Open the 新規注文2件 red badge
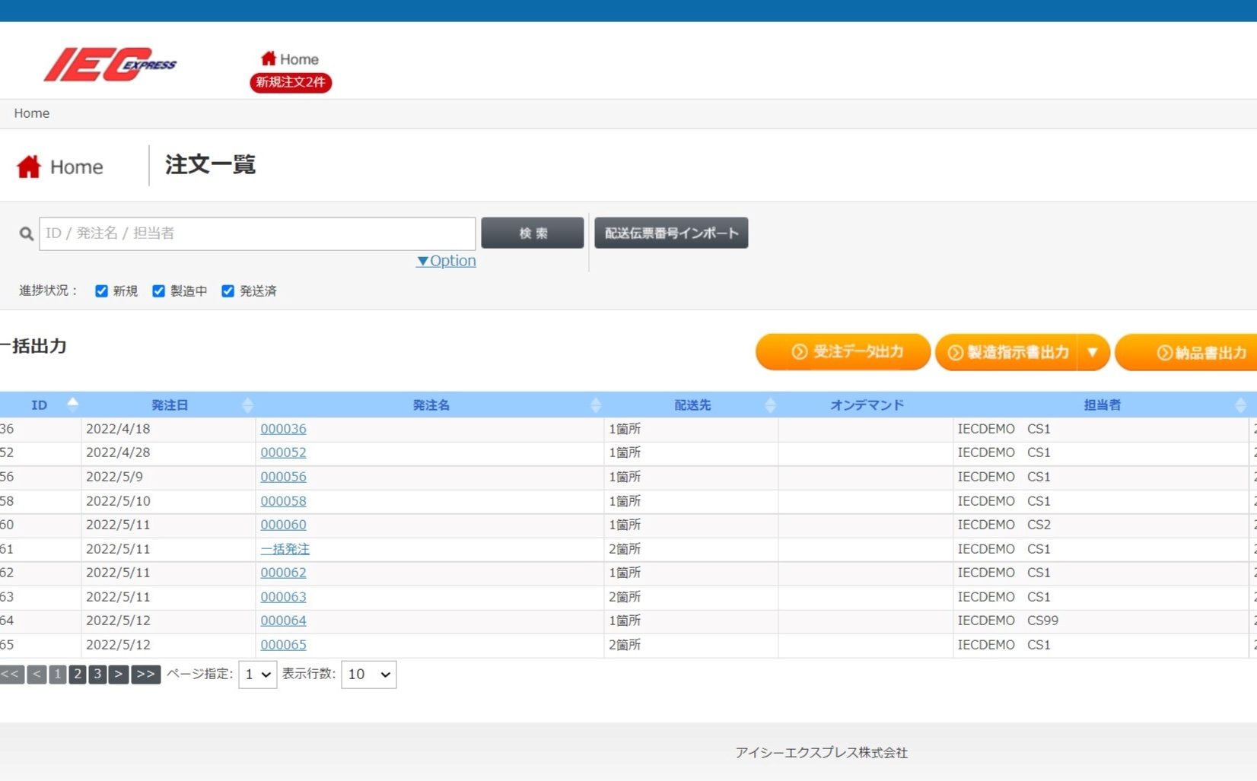1257x781 pixels. (x=291, y=82)
